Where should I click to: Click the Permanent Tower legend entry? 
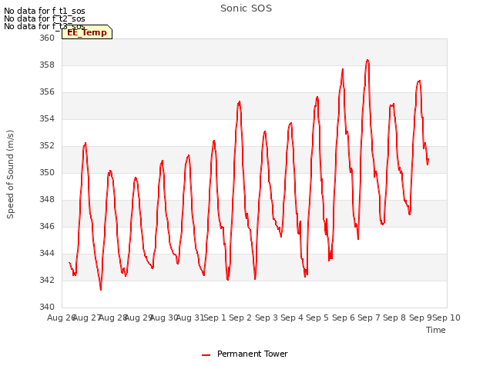(x=245, y=354)
